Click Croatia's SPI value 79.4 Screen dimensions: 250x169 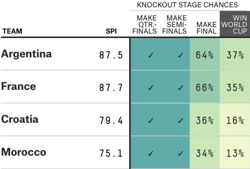tap(111, 120)
